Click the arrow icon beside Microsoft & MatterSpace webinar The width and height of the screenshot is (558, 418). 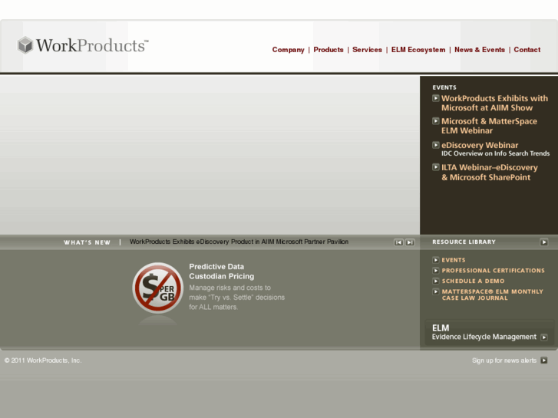tap(436, 121)
